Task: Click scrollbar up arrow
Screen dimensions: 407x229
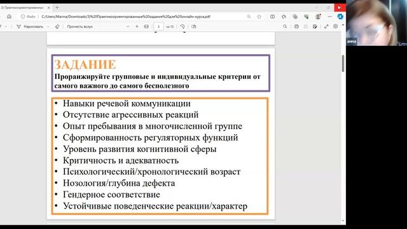Action: click(x=343, y=25)
